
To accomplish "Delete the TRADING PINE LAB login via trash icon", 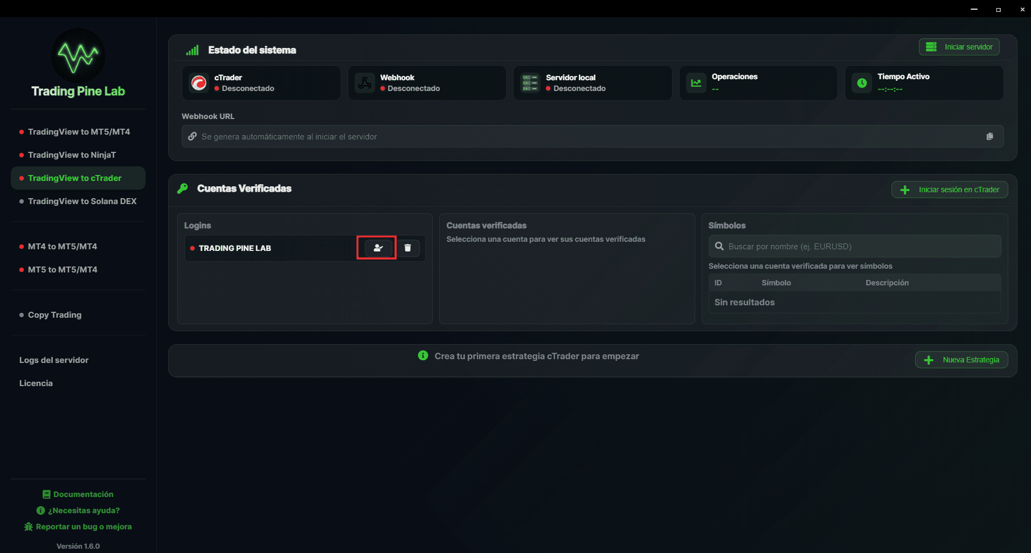I will pos(408,248).
